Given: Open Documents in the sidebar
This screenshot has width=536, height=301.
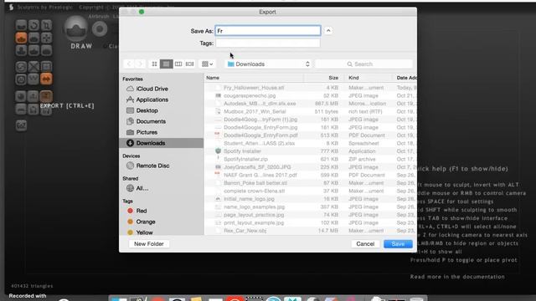Looking at the screenshot, I should (162, 121).
